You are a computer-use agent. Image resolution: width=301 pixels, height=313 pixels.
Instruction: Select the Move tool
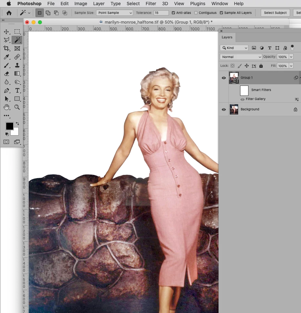pos(6,32)
